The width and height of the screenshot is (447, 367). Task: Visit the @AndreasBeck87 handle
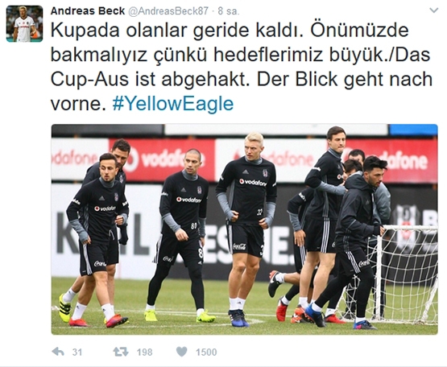168,10
